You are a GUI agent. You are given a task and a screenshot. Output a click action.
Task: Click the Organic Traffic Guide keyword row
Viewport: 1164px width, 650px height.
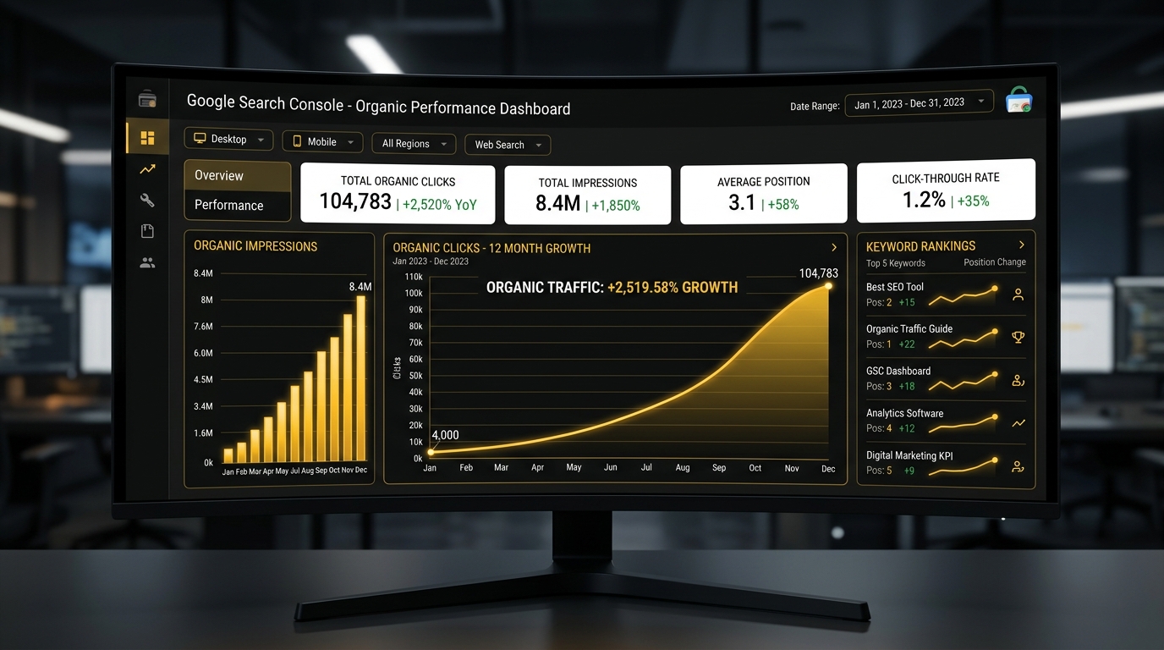[x=946, y=337]
